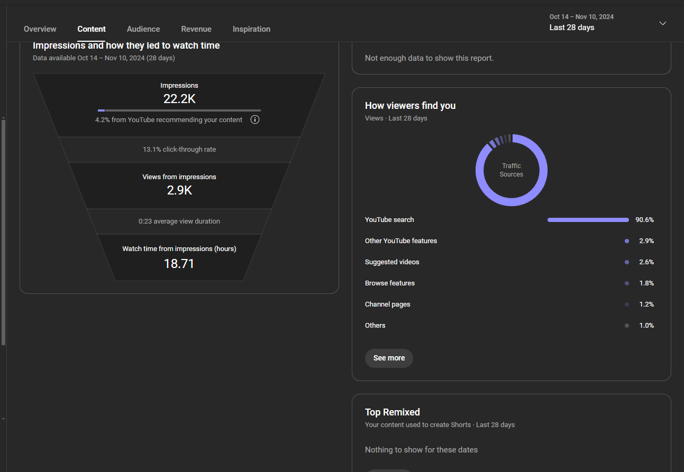Switch to the Overview tab
This screenshot has height=472, width=684.
pyautogui.click(x=40, y=29)
